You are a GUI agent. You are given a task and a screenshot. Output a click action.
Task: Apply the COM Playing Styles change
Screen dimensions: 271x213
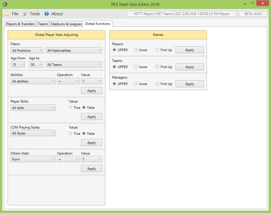[x=92, y=143]
